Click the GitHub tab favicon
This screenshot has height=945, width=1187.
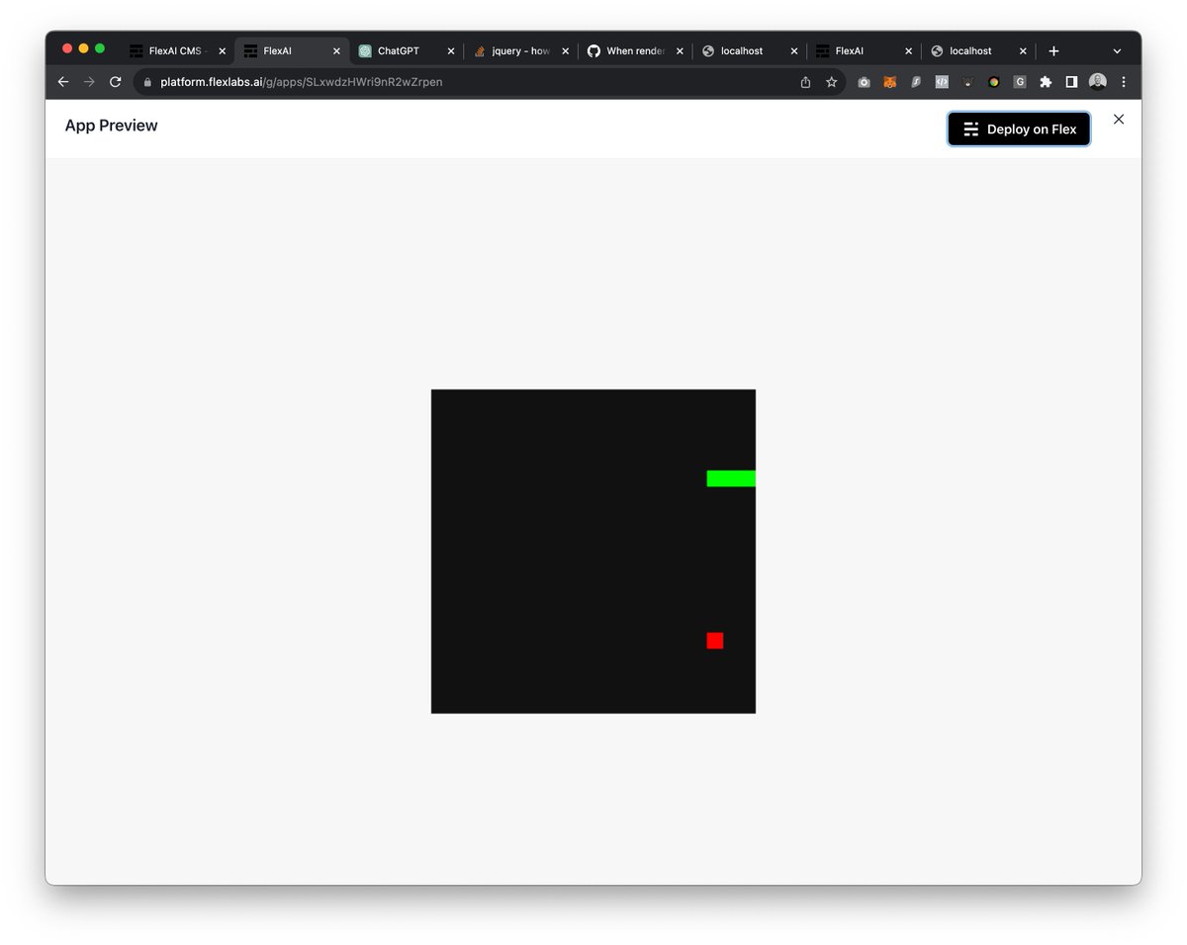pos(593,50)
